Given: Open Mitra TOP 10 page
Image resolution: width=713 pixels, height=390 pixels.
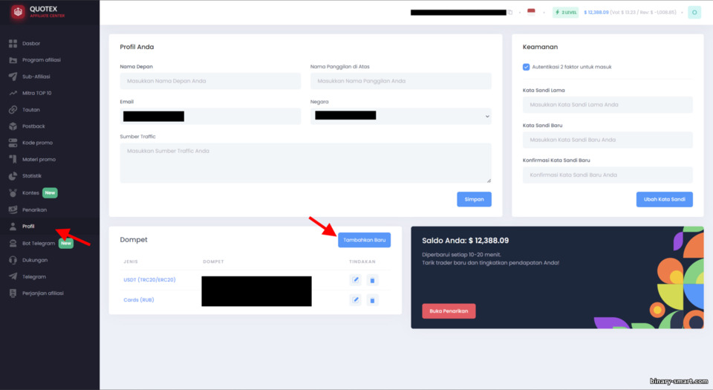Looking at the screenshot, I should click(37, 93).
